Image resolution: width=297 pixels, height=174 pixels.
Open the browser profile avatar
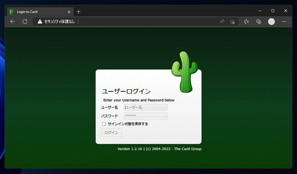click(x=271, y=21)
